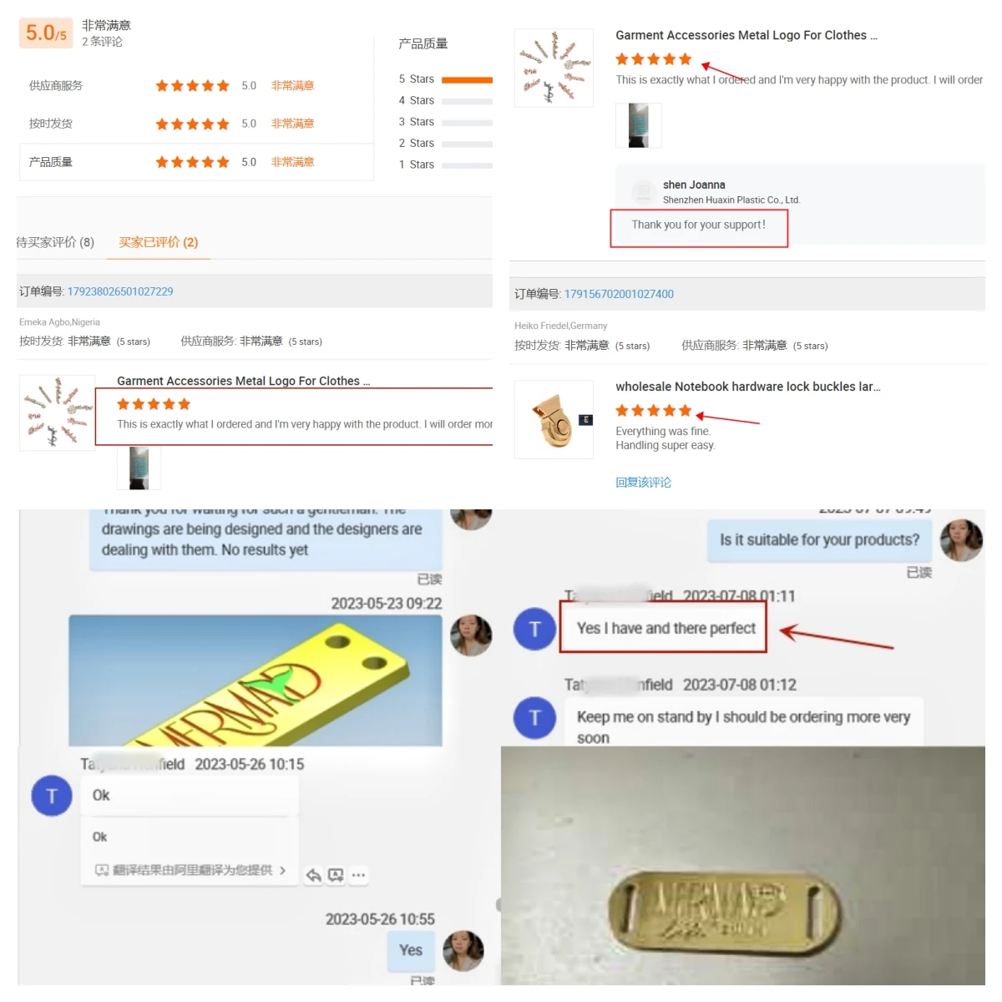The width and height of the screenshot is (1002, 1002).
Task: Open the yellow 3D logo design image
Action: [255, 681]
